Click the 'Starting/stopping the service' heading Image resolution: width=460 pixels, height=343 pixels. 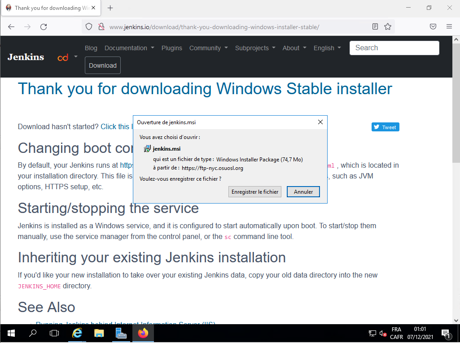click(x=108, y=208)
